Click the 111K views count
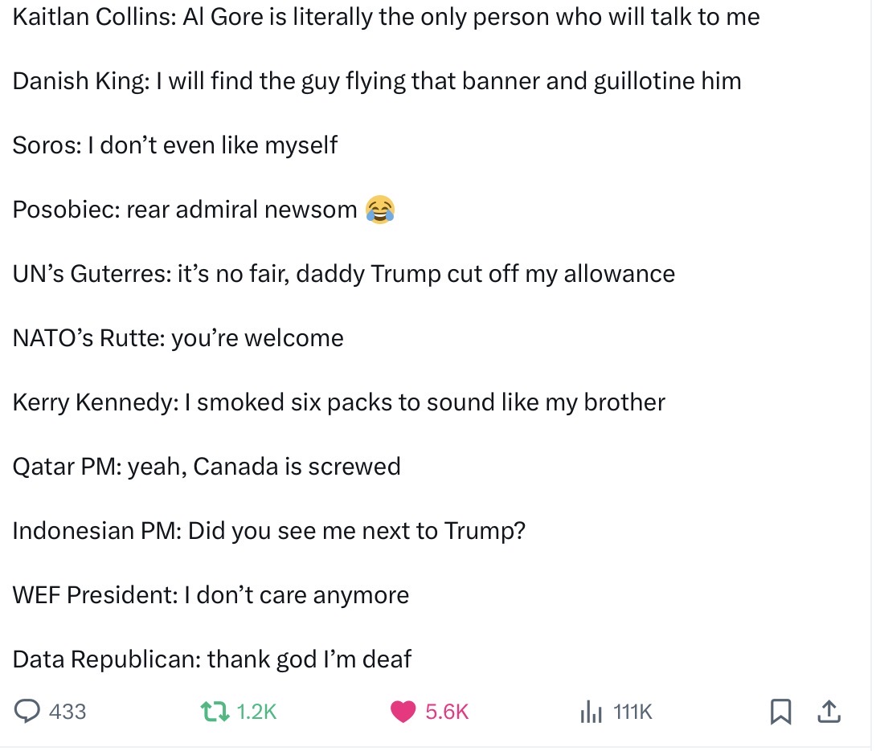The image size is (876, 751). tap(633, 712)
